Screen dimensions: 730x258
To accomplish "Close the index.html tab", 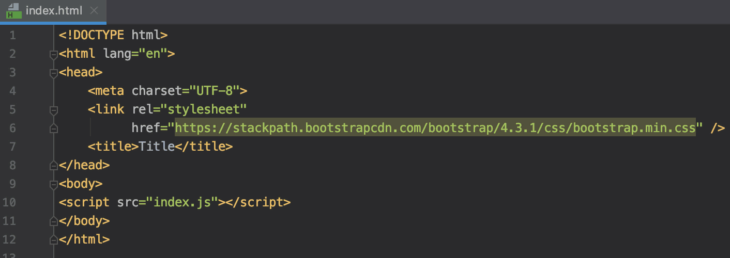I will [94, 11].
